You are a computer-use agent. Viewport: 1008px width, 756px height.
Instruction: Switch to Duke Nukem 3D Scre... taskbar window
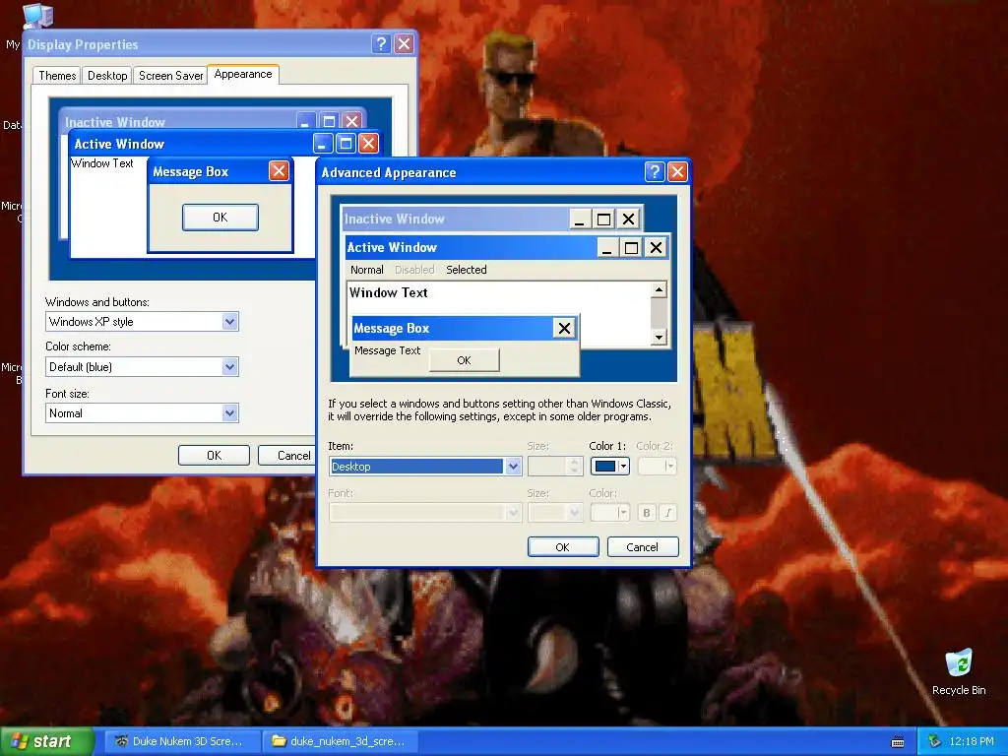point(182,741)
